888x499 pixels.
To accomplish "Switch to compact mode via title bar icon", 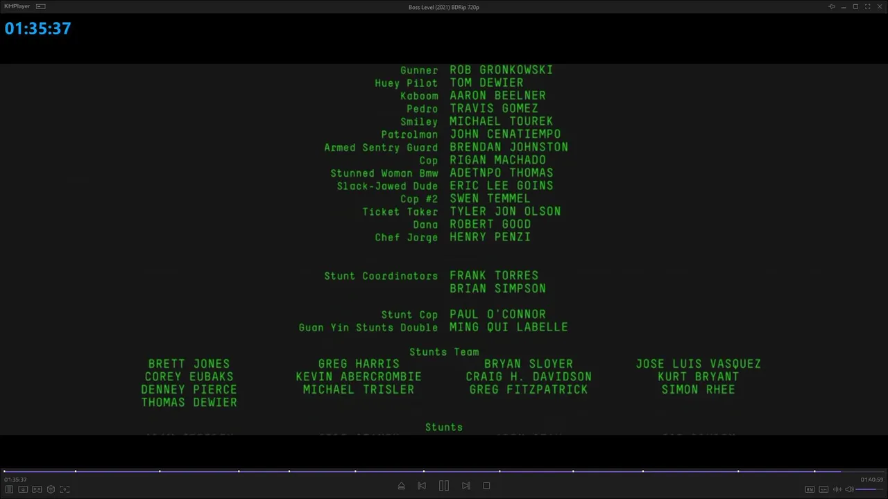I will (41, 6).
